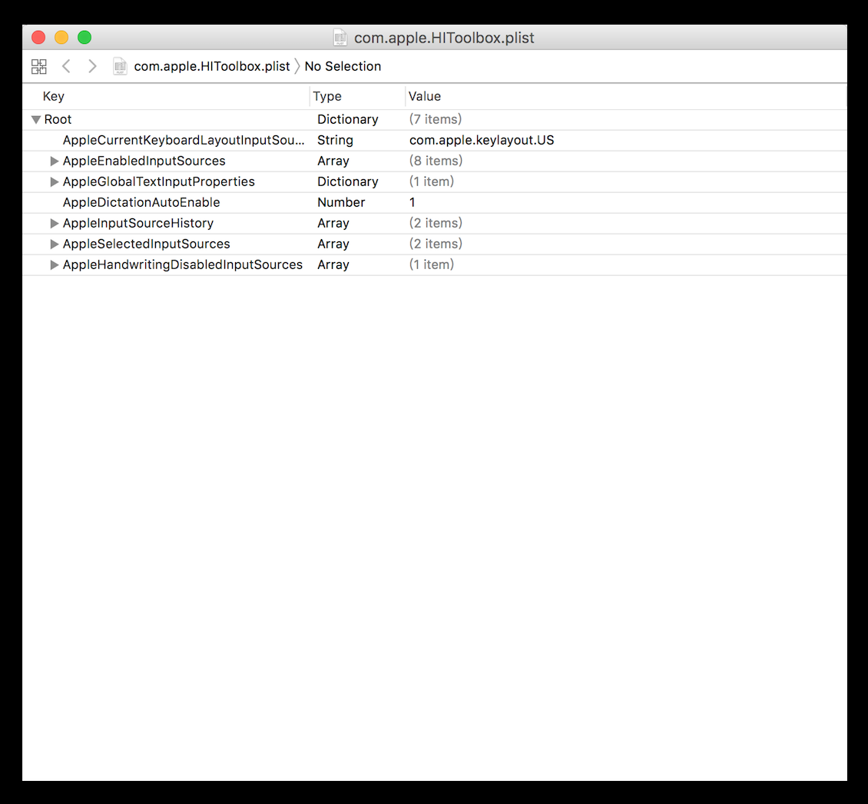
Task: Select the com.apple.keylayout.US value cell
Action: tap(481, 140)
